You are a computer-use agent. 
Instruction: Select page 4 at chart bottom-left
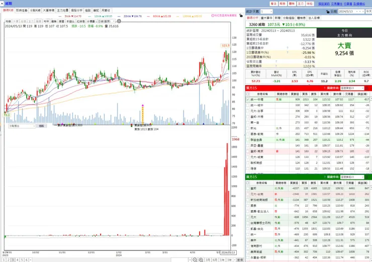(x=17, y=260)
